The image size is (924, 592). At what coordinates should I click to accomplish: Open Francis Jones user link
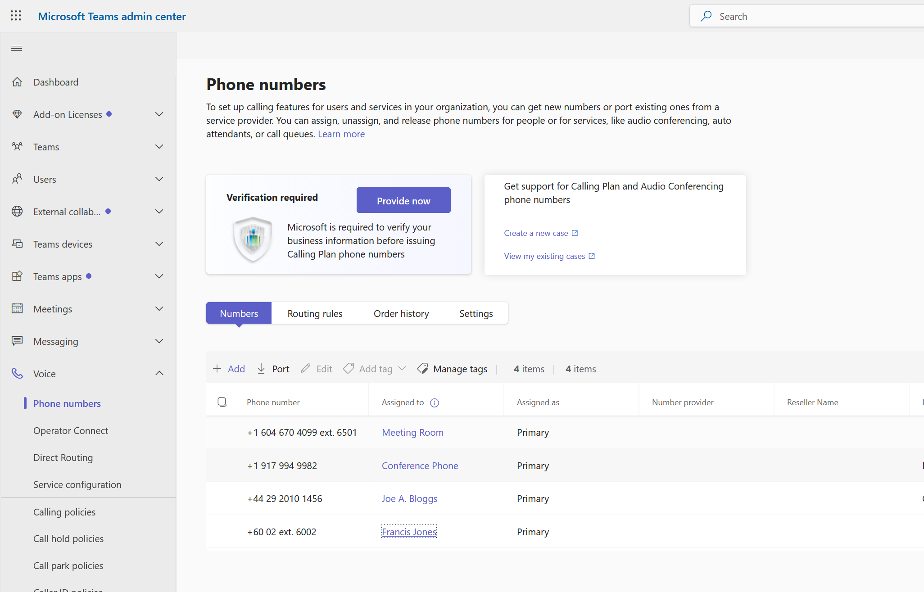point(409,532)
